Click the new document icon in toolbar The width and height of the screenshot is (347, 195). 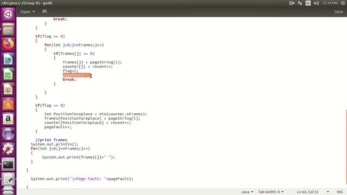coord(44,11)
